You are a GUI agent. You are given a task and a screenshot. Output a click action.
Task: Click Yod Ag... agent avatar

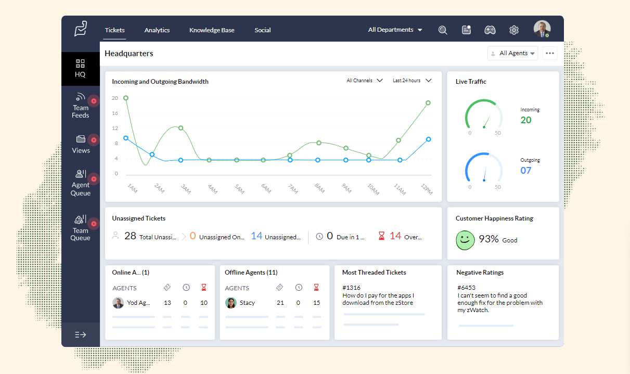click(118, 303)
